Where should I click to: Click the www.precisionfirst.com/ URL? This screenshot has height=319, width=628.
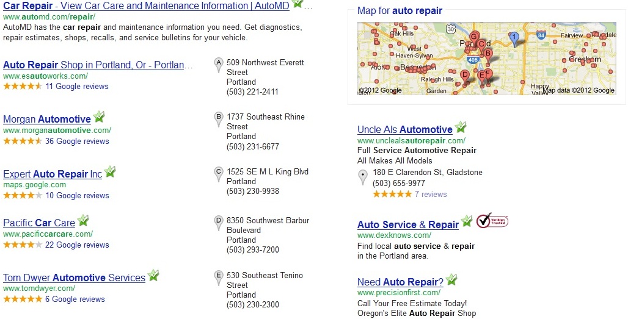click(398, 292)
